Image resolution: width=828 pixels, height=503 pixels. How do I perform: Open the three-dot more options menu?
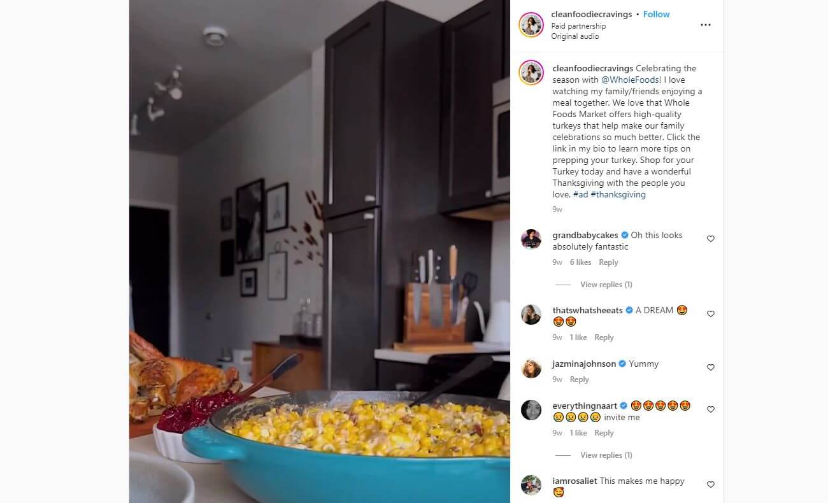705,25
